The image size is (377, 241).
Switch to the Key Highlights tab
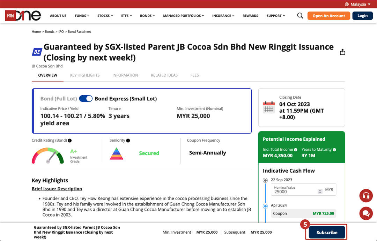[x=85, y=75]
